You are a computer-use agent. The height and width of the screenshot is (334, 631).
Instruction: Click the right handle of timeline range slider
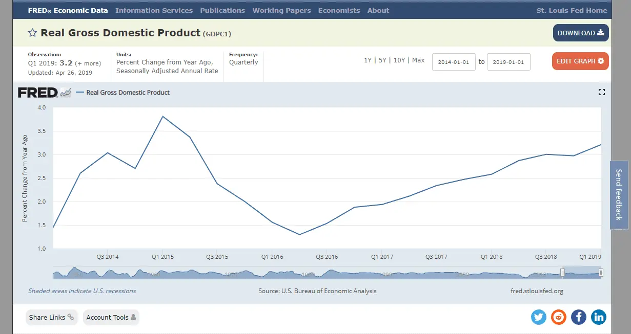point(601,273)
